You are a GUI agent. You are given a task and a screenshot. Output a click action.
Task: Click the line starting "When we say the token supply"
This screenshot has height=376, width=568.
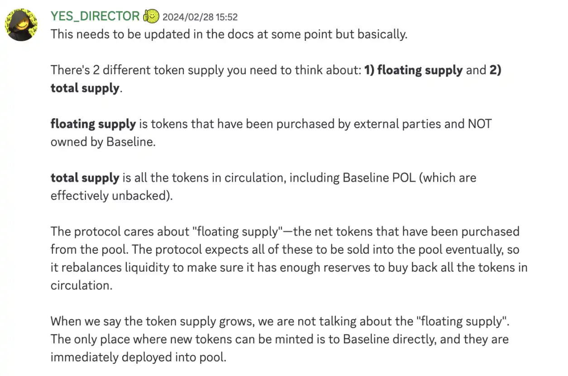[280, 321]
